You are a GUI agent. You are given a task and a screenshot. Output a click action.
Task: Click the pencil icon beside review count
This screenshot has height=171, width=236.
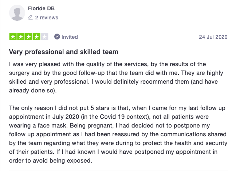[x=30, y=18]
